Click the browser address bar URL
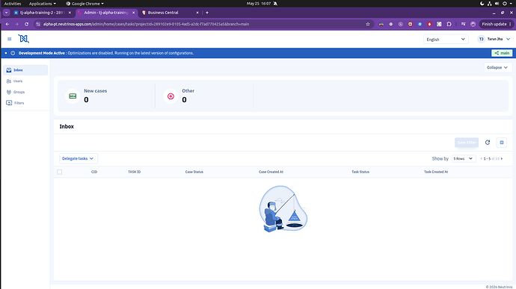Screen dimensions: 516x289 (146, 24)
